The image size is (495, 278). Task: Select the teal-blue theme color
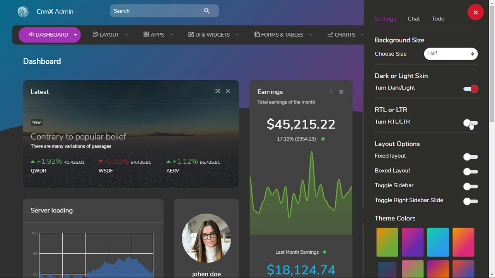point(438,242)
